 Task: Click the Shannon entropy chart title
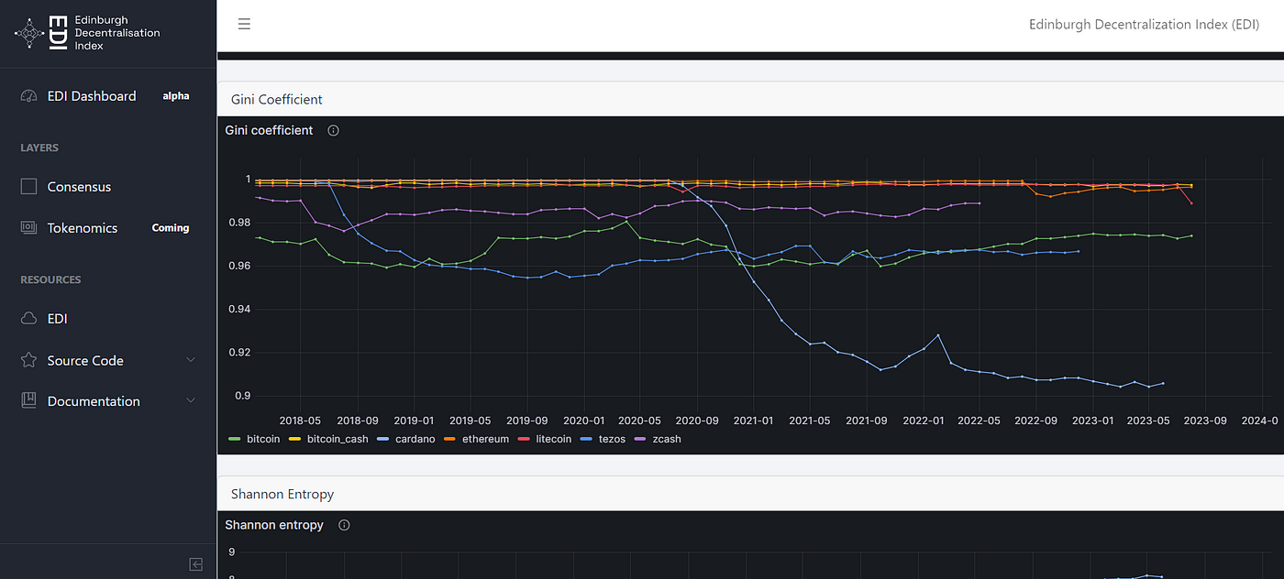274,525
